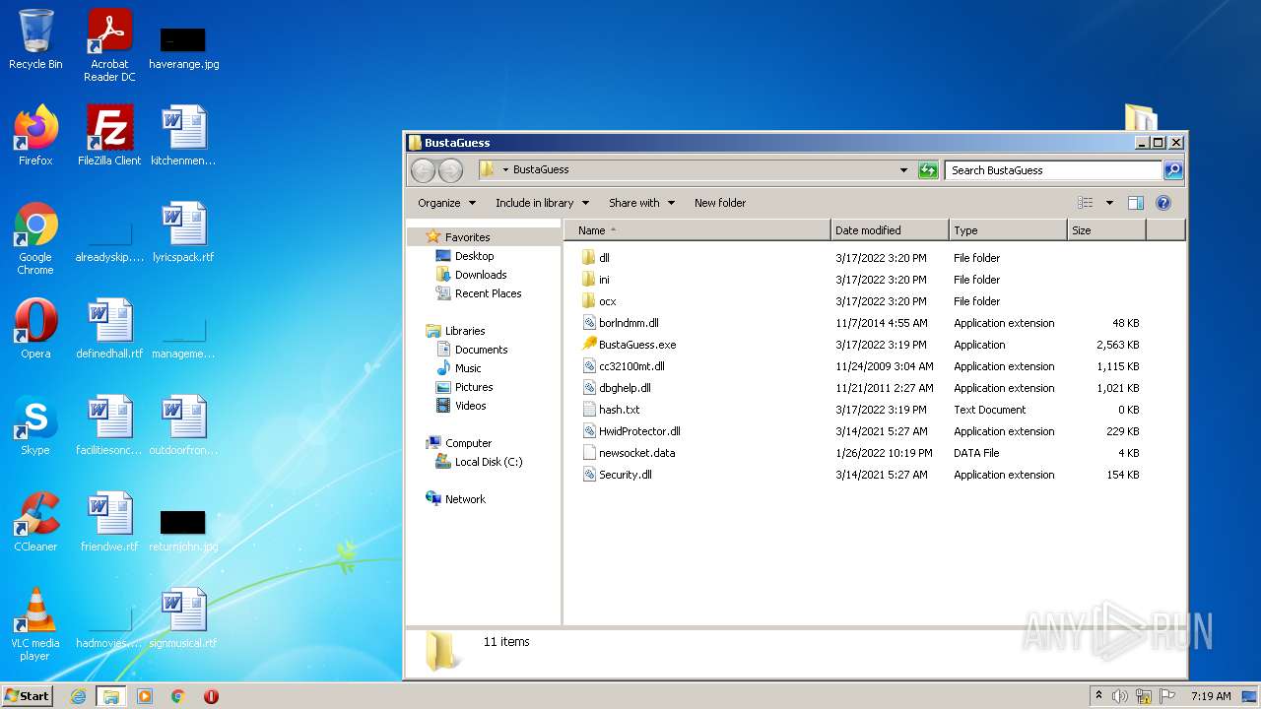Open the change view options arrow
Viewport: 1261px width, 709px height.
tap(1109, 203)
